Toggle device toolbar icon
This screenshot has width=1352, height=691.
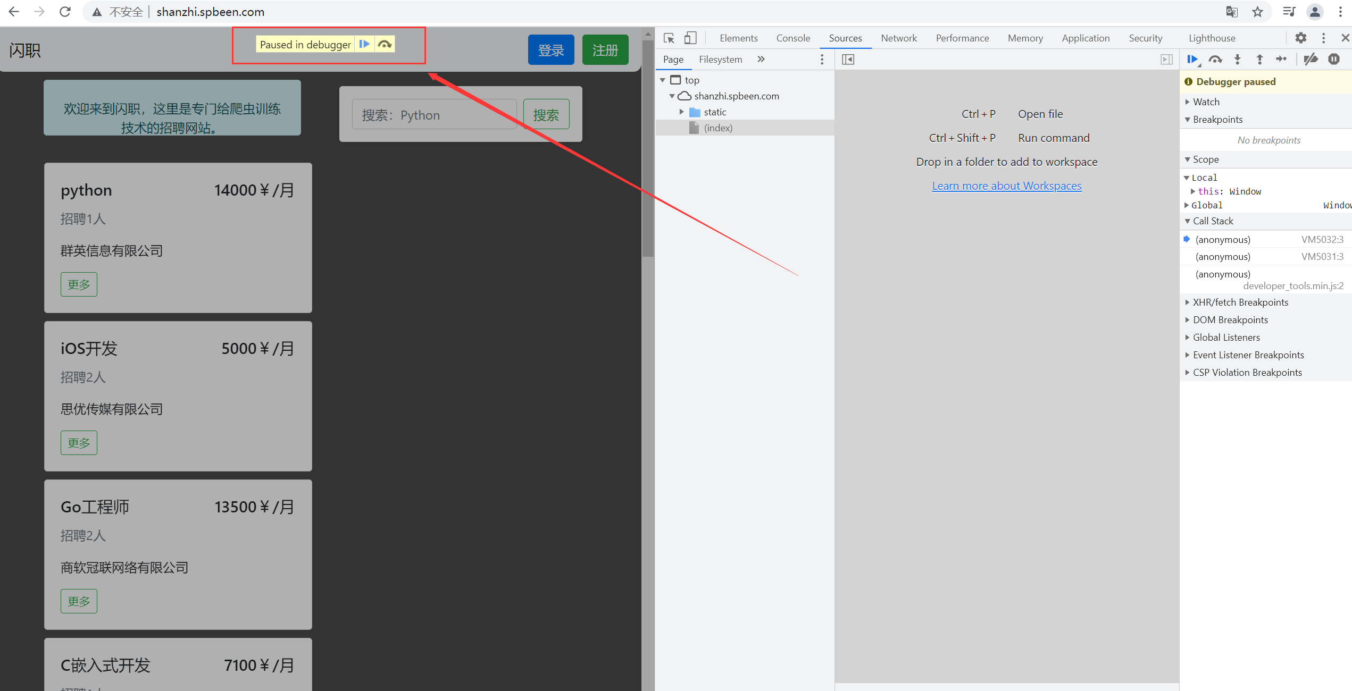pos(690,38)
